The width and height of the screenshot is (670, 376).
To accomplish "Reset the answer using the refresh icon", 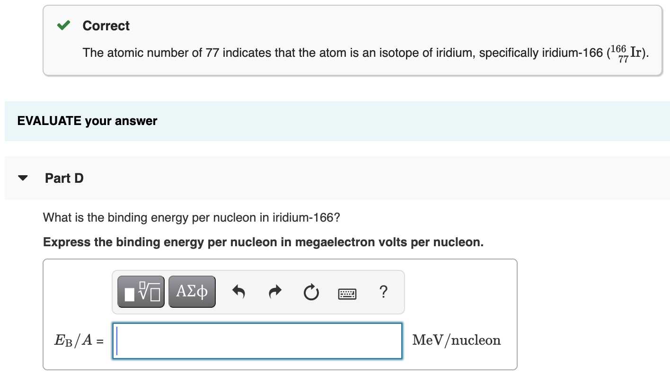I will [x=311, y=292].
